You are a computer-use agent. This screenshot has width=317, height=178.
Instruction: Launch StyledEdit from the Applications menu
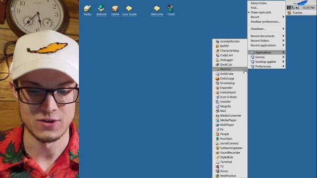pyautogui.click(x=230, y=157)
